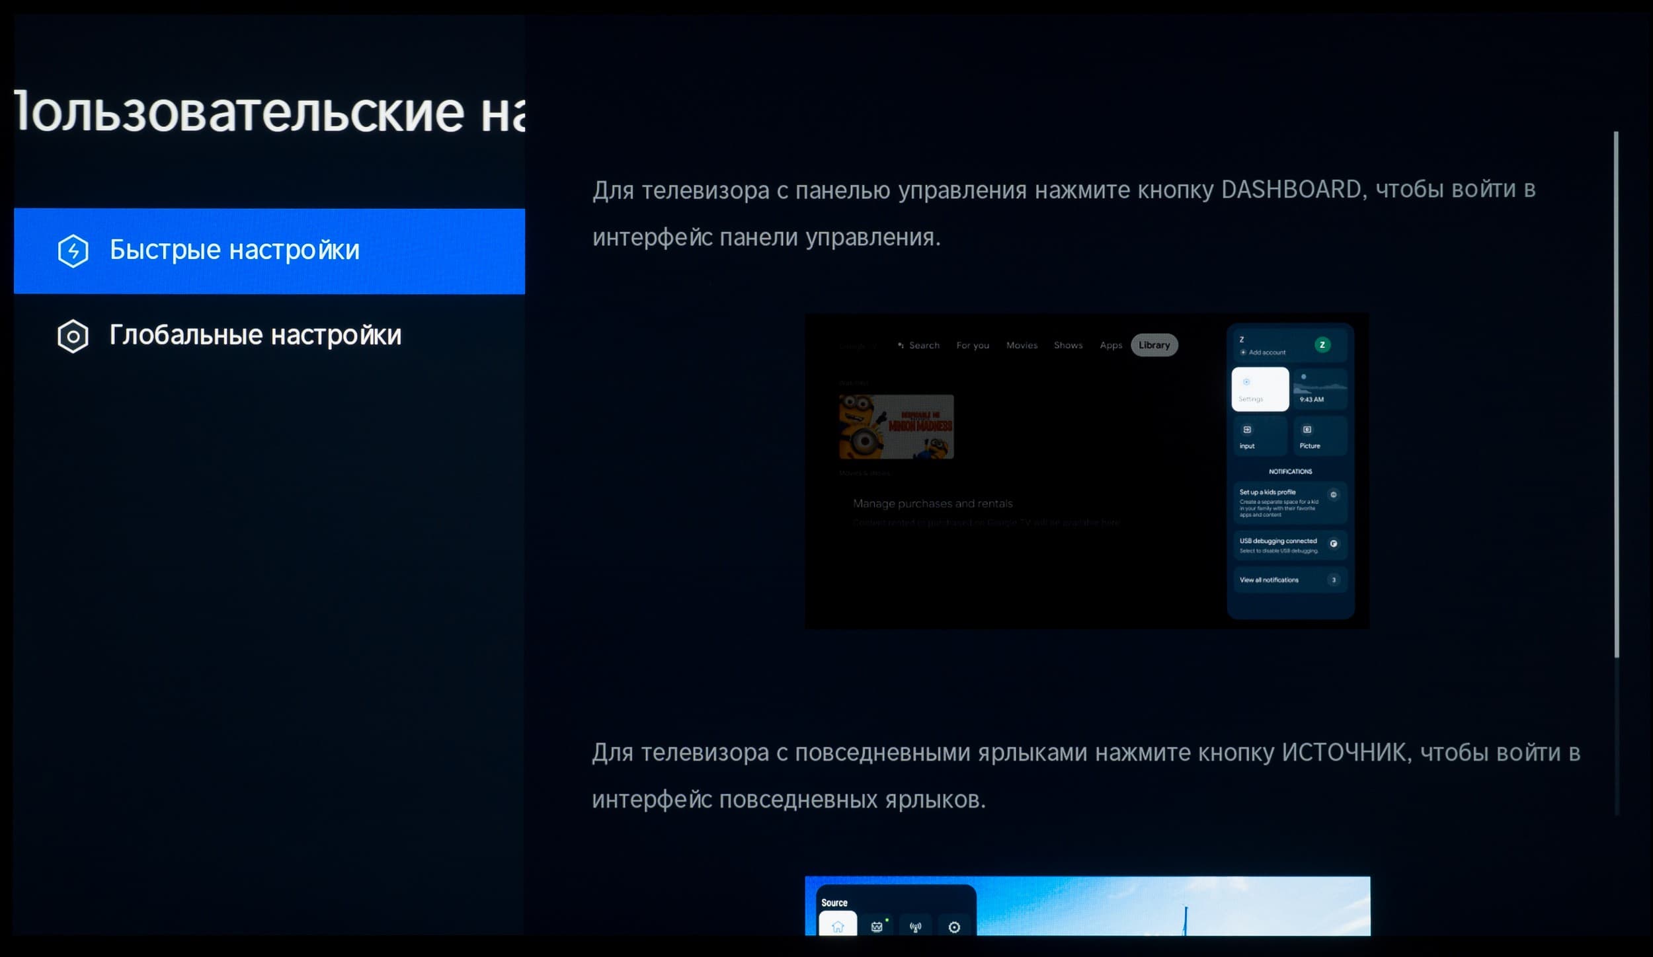Click Add account link
1653x957 pixels.
pos(1266,352)
